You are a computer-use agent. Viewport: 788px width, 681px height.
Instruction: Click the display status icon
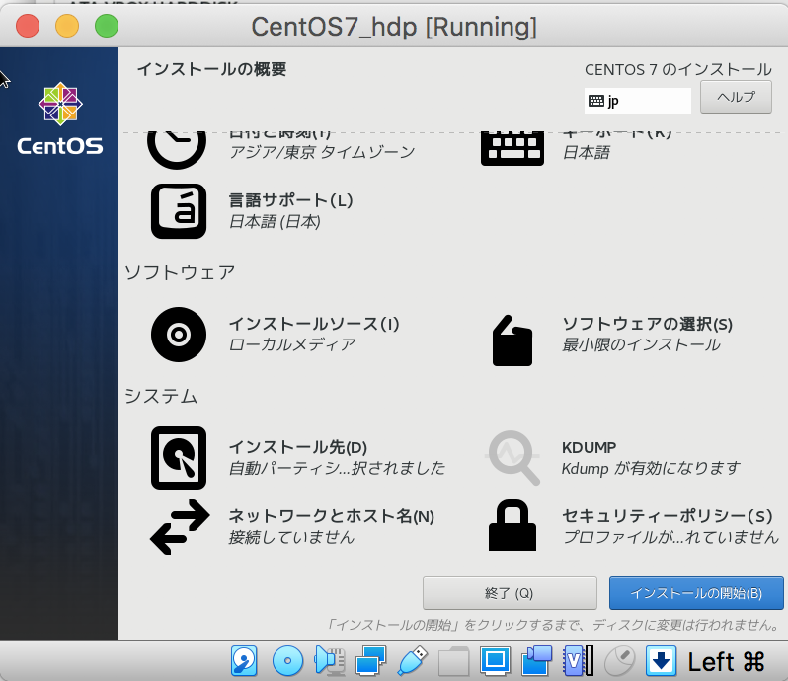[x=495, y=661]
